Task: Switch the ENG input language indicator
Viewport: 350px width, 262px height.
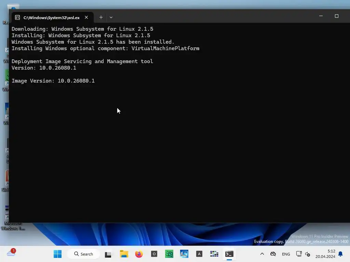Action: (286, 254)
